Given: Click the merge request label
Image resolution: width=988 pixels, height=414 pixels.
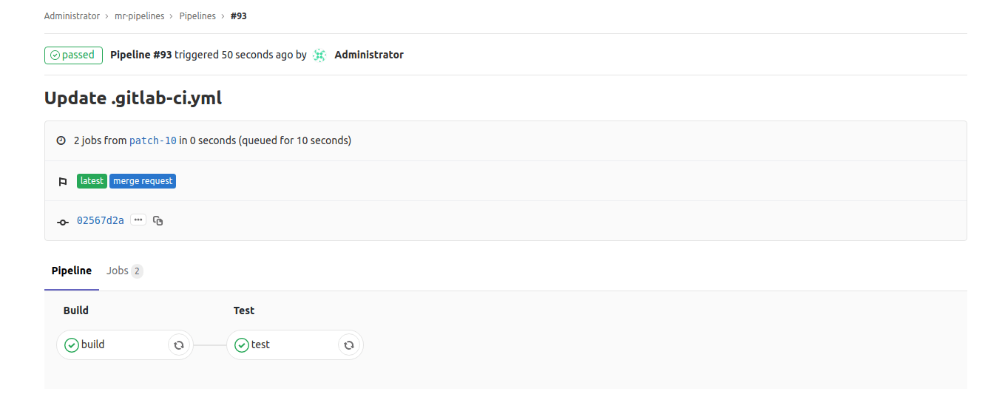Looking at the screenshot, I should (143, 181).
